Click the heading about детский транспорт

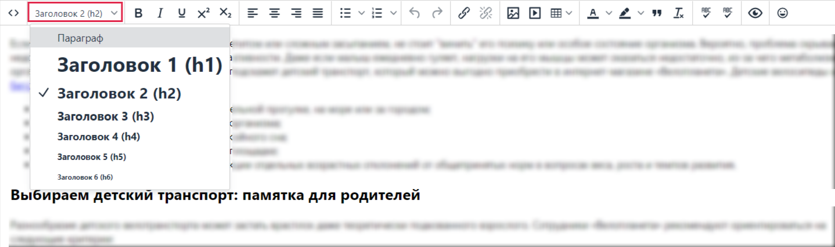click(215, 195)
